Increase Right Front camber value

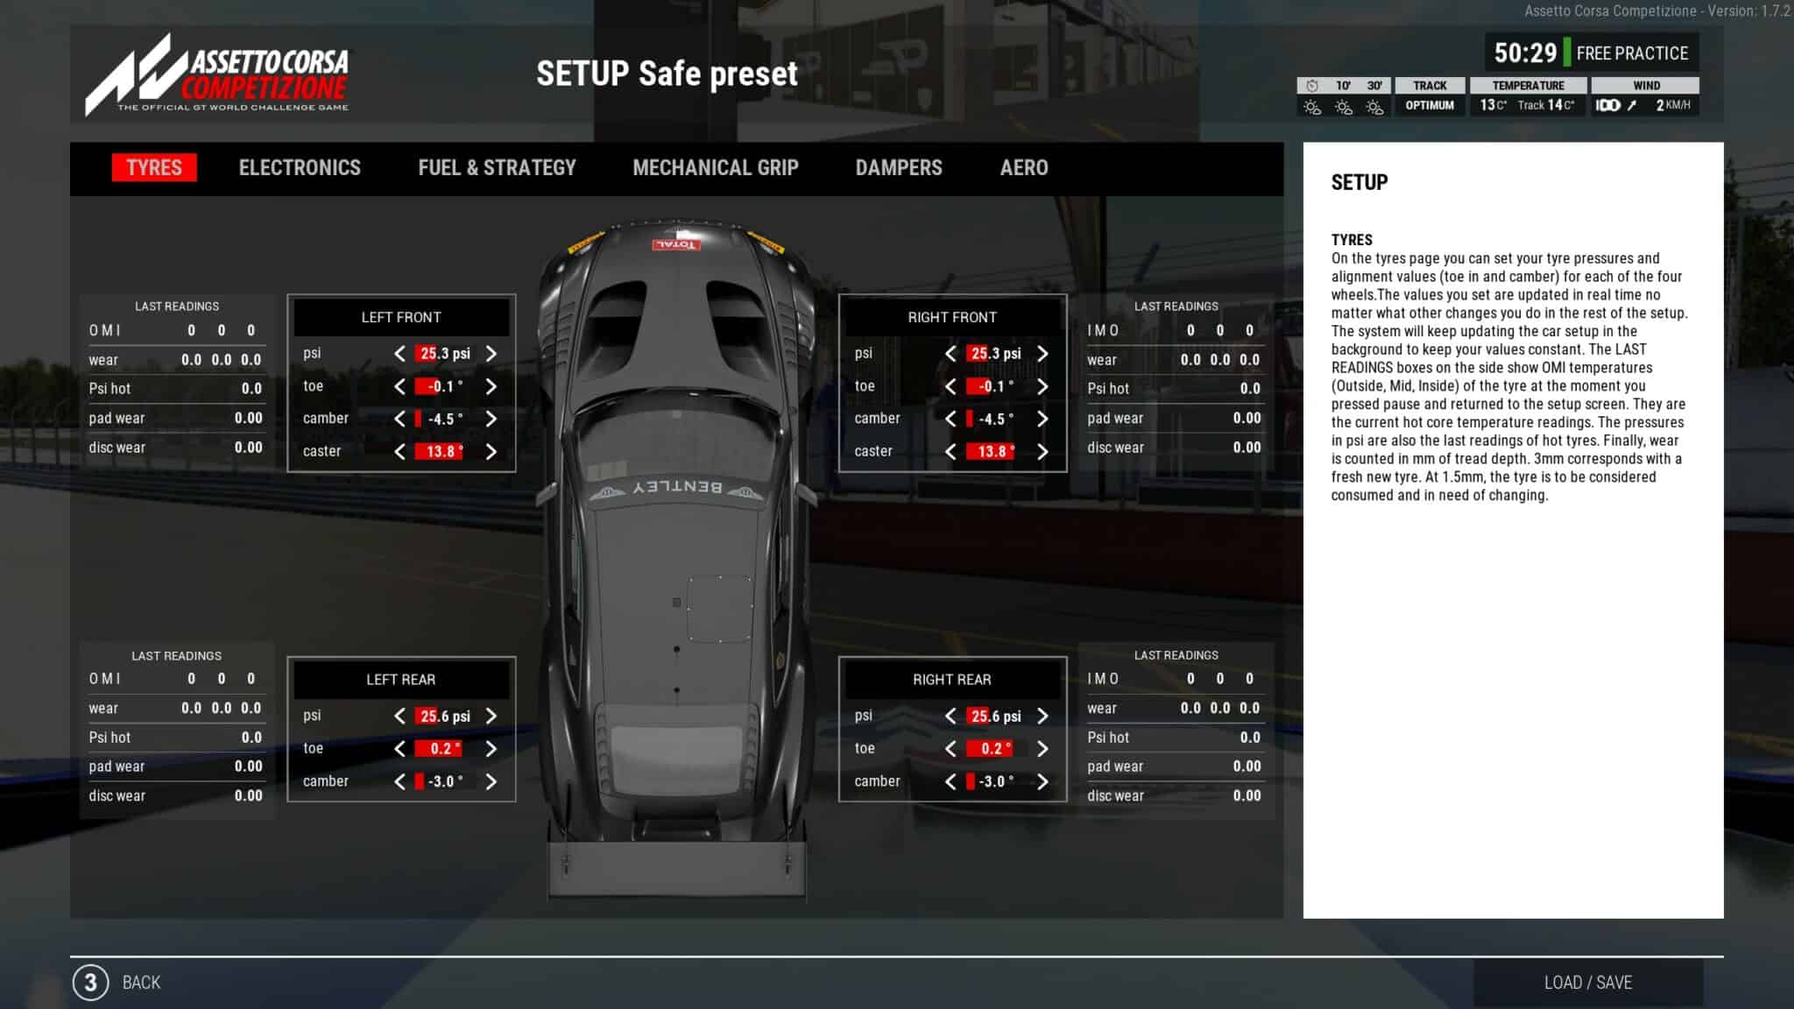1042,418
